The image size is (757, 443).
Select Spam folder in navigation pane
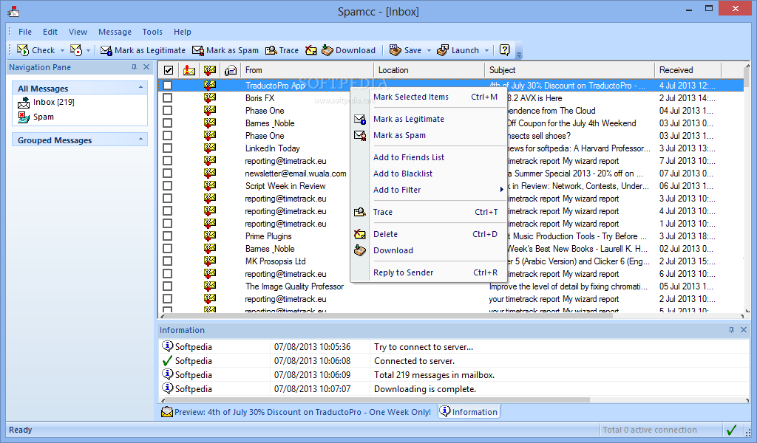35,117
